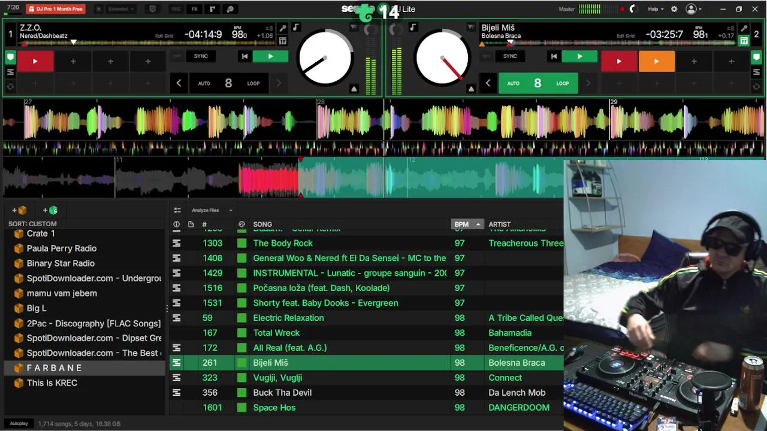Click the DJ Pro 1 Month Free offer
The image size is (767, 431).
pos(56,9)
